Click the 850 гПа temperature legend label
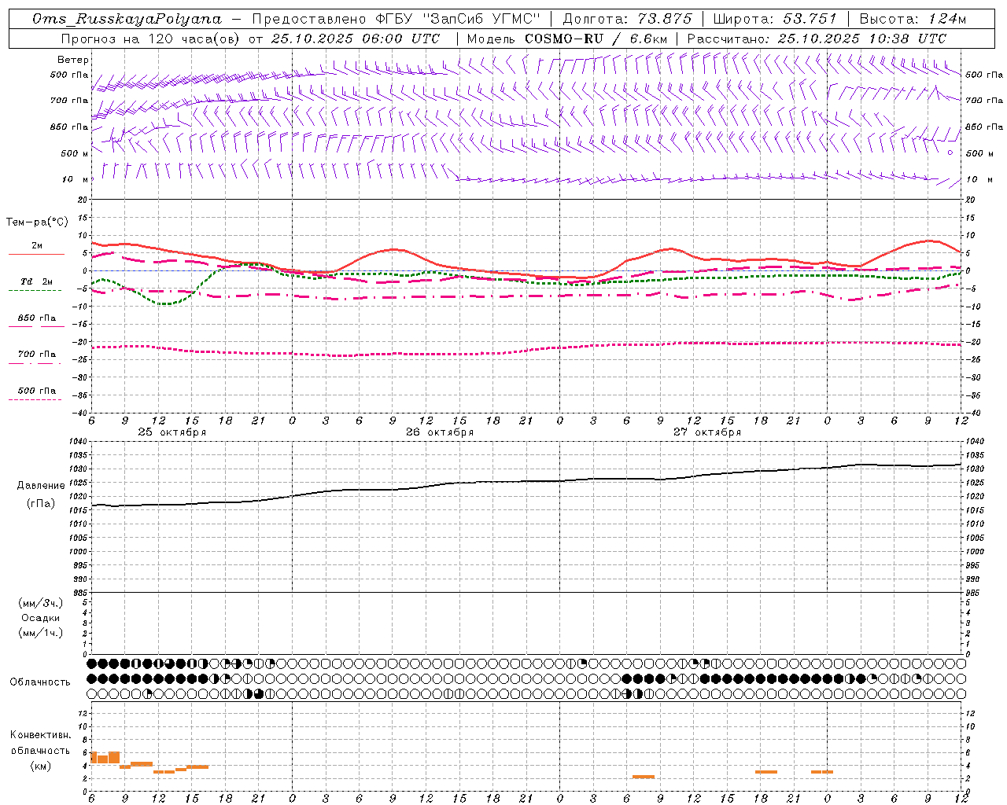Image resolution: width=1007 pixels, height=805 pixels. 37,318
